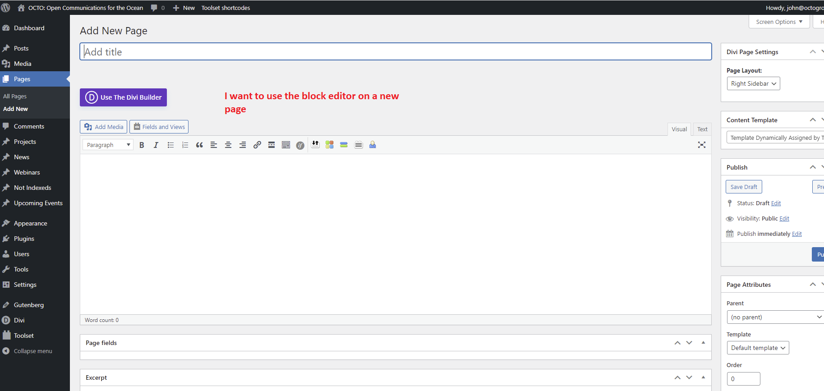824x391 pixels.
Task: Click the person avatar toolbar icon
Action: (x=373, y=144)
